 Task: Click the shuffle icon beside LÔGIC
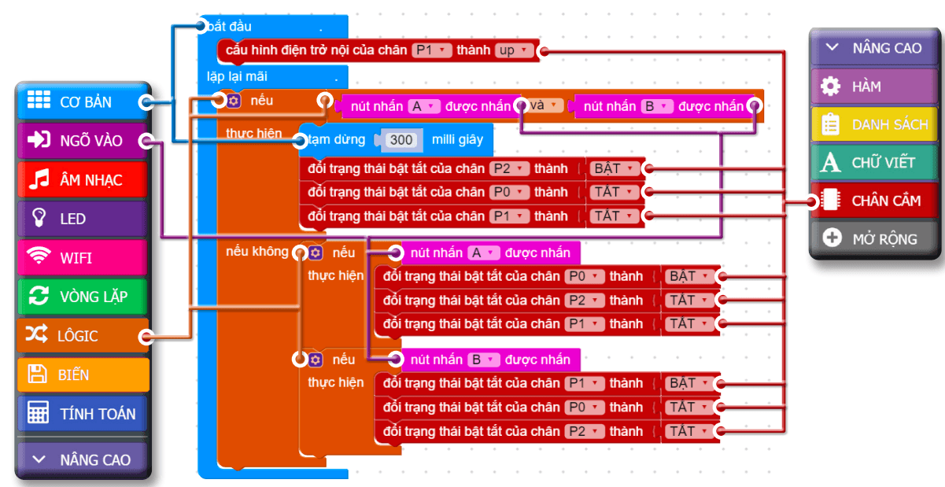[37, 335]
